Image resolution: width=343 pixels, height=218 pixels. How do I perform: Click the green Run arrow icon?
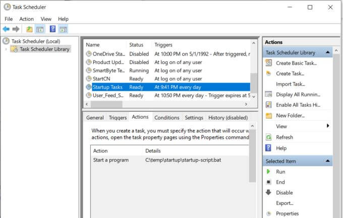tap(268, 172)
